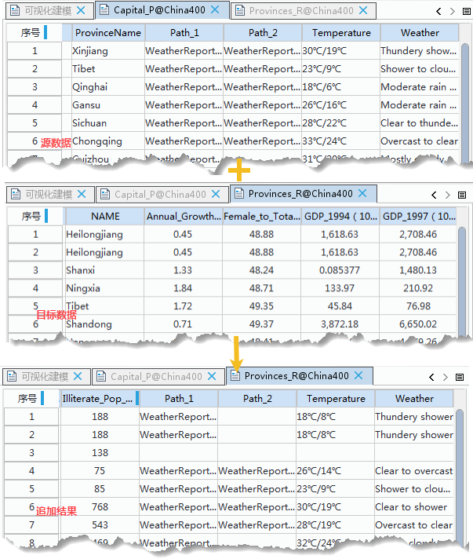
Task: Close the Capital_P@China400 tab in source data panel
Action: (219, 11)
